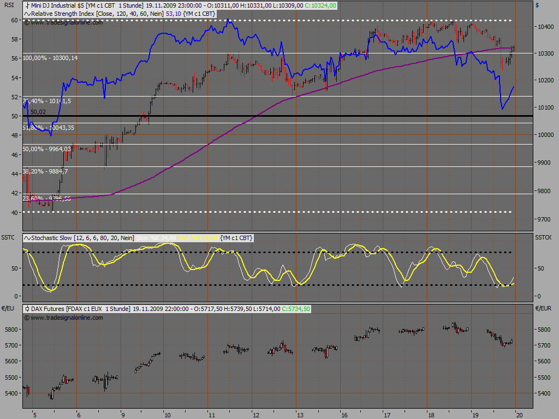
Task: Click the 40 level on the RSI axis
Action: coord(14,213)
